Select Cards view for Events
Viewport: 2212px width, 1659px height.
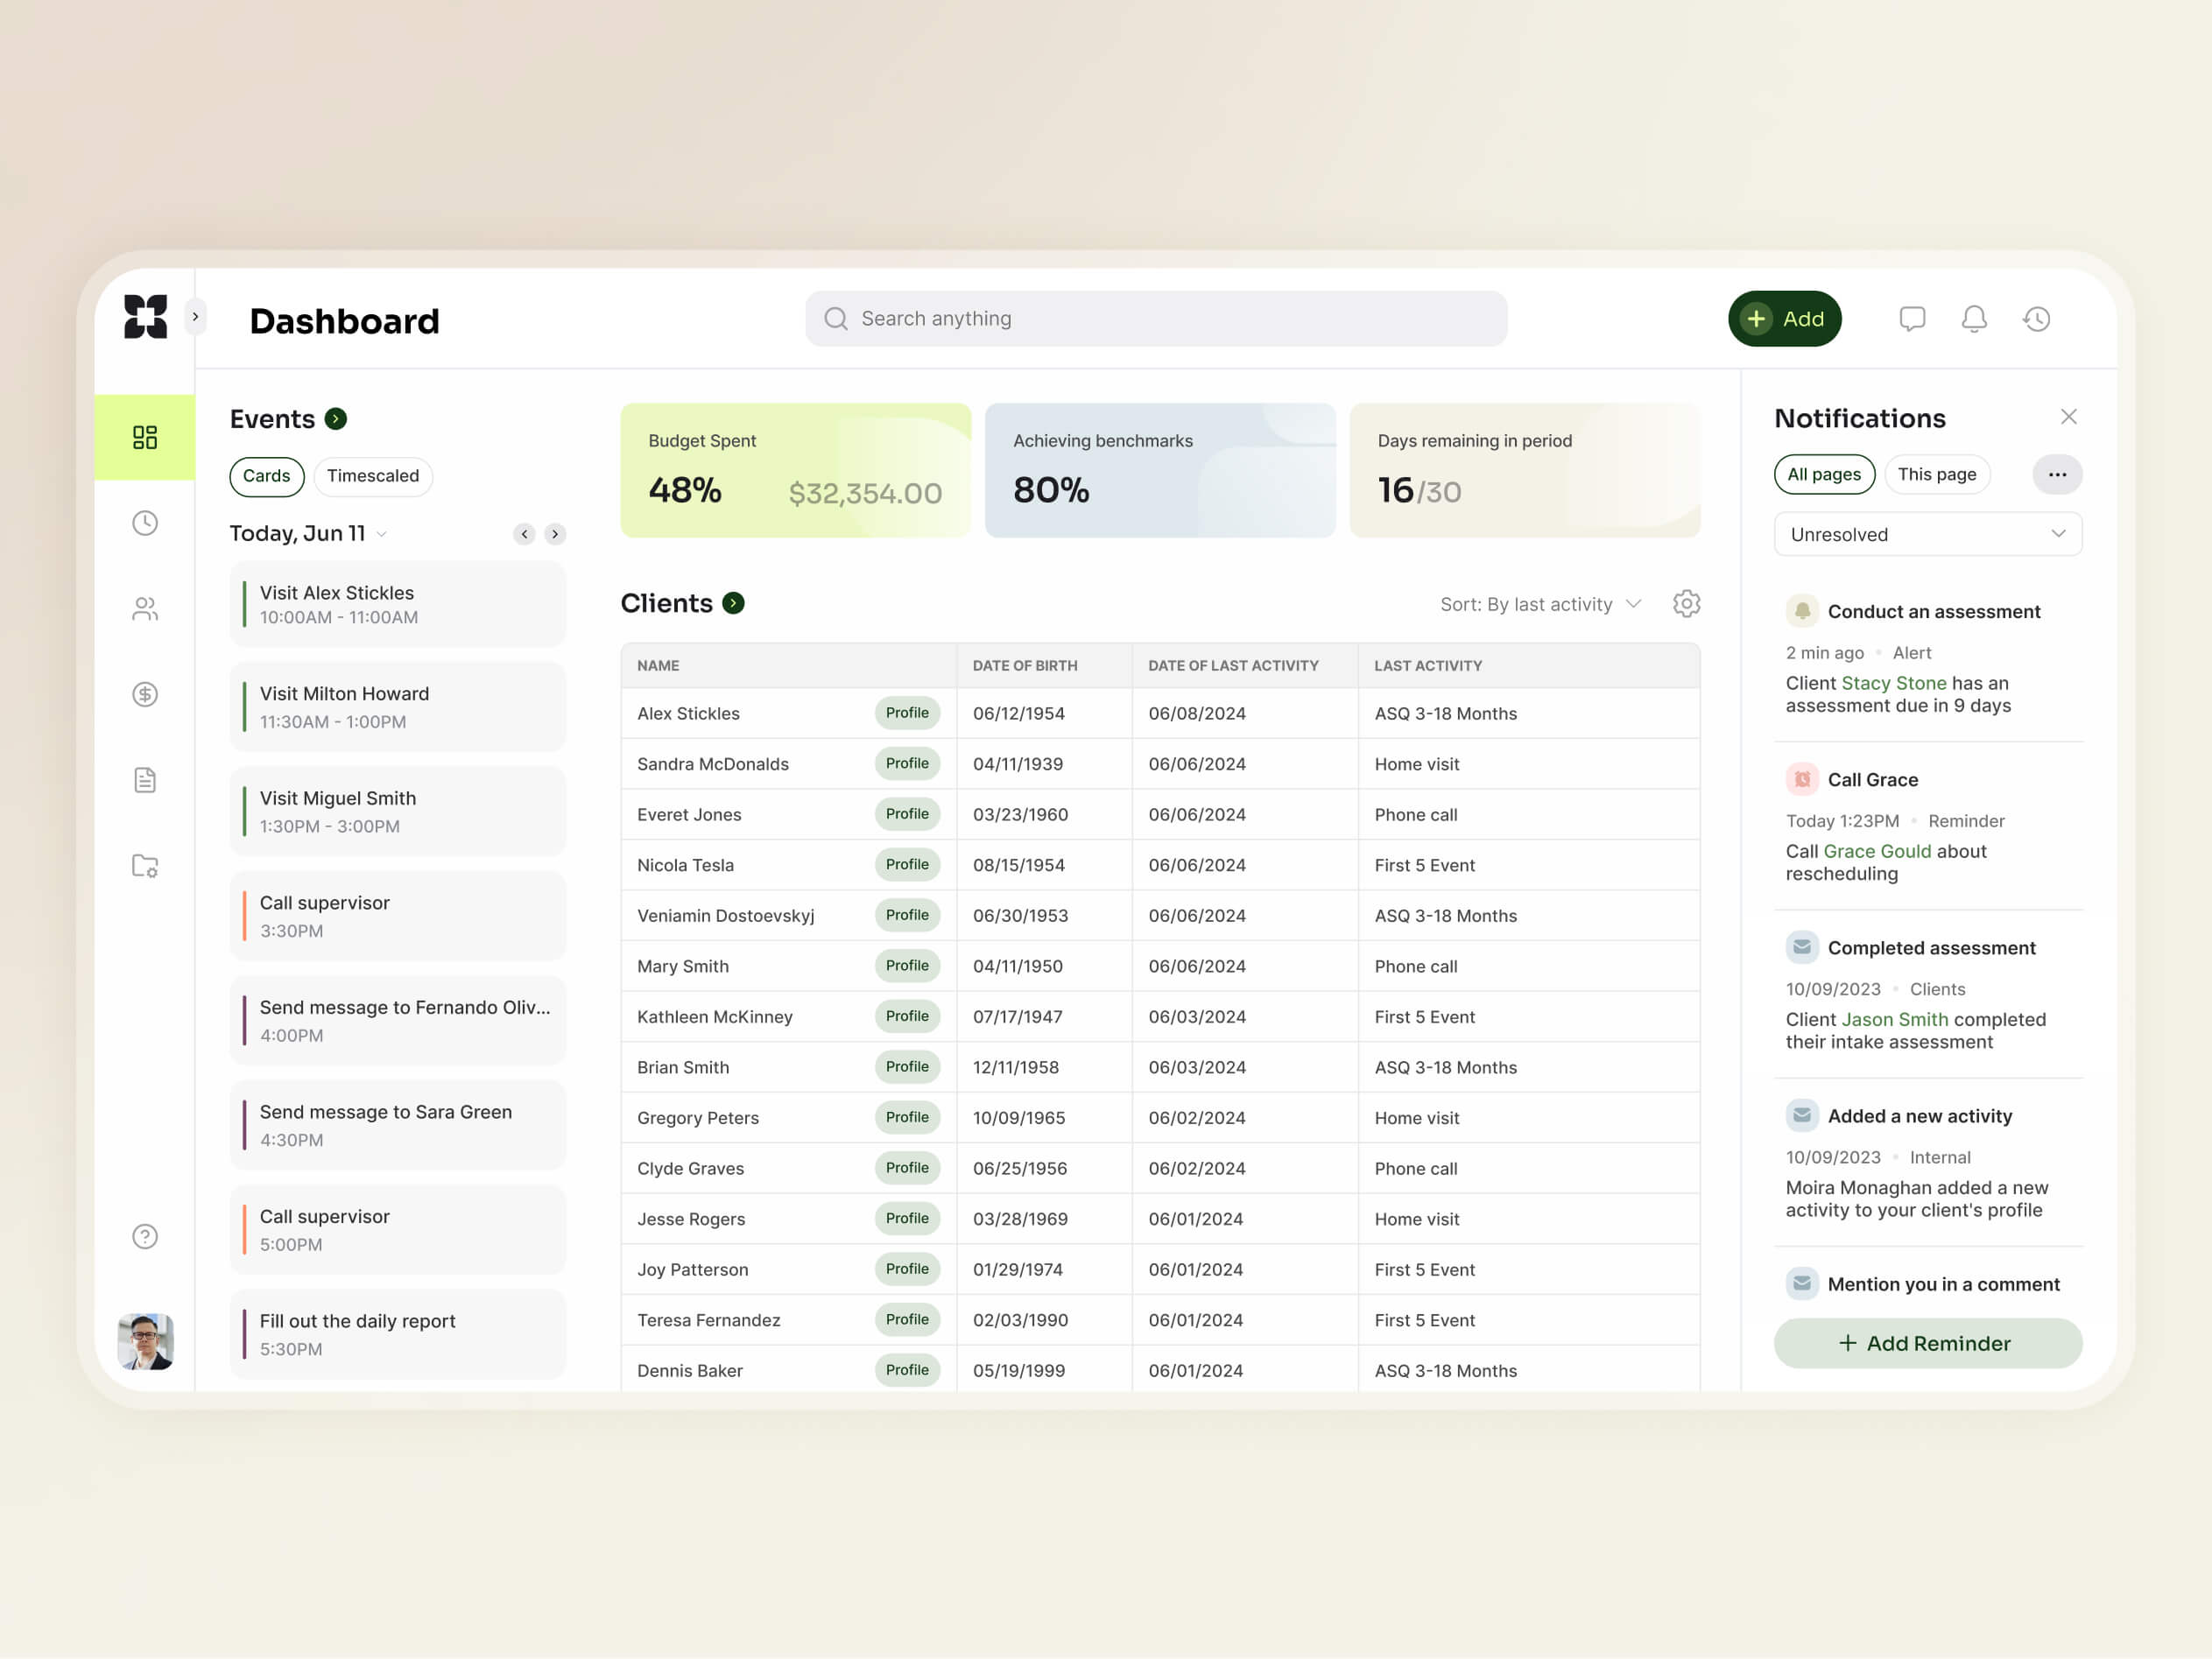(x=266, y=476)
